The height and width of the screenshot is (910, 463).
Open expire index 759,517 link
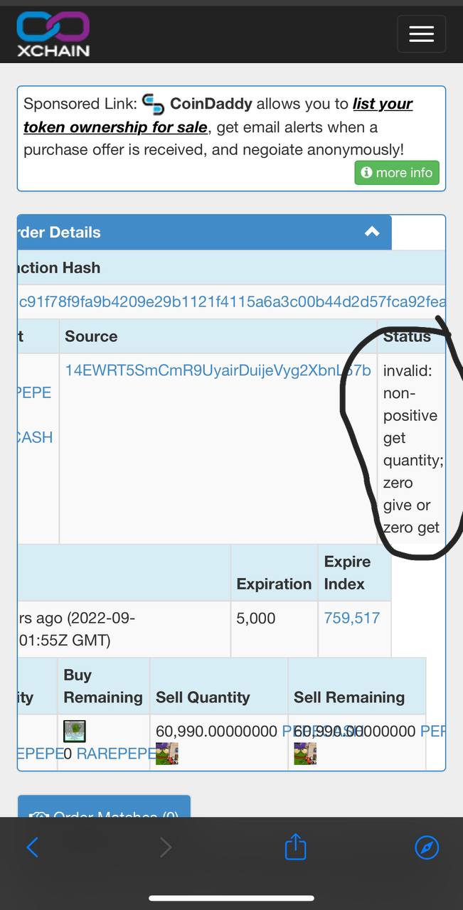point(352,618)
